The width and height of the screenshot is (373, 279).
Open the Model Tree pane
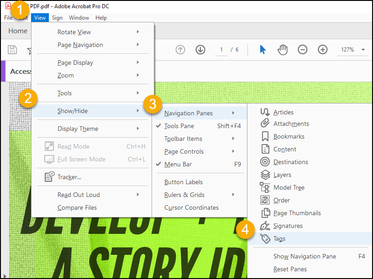[x=310, y=187]
